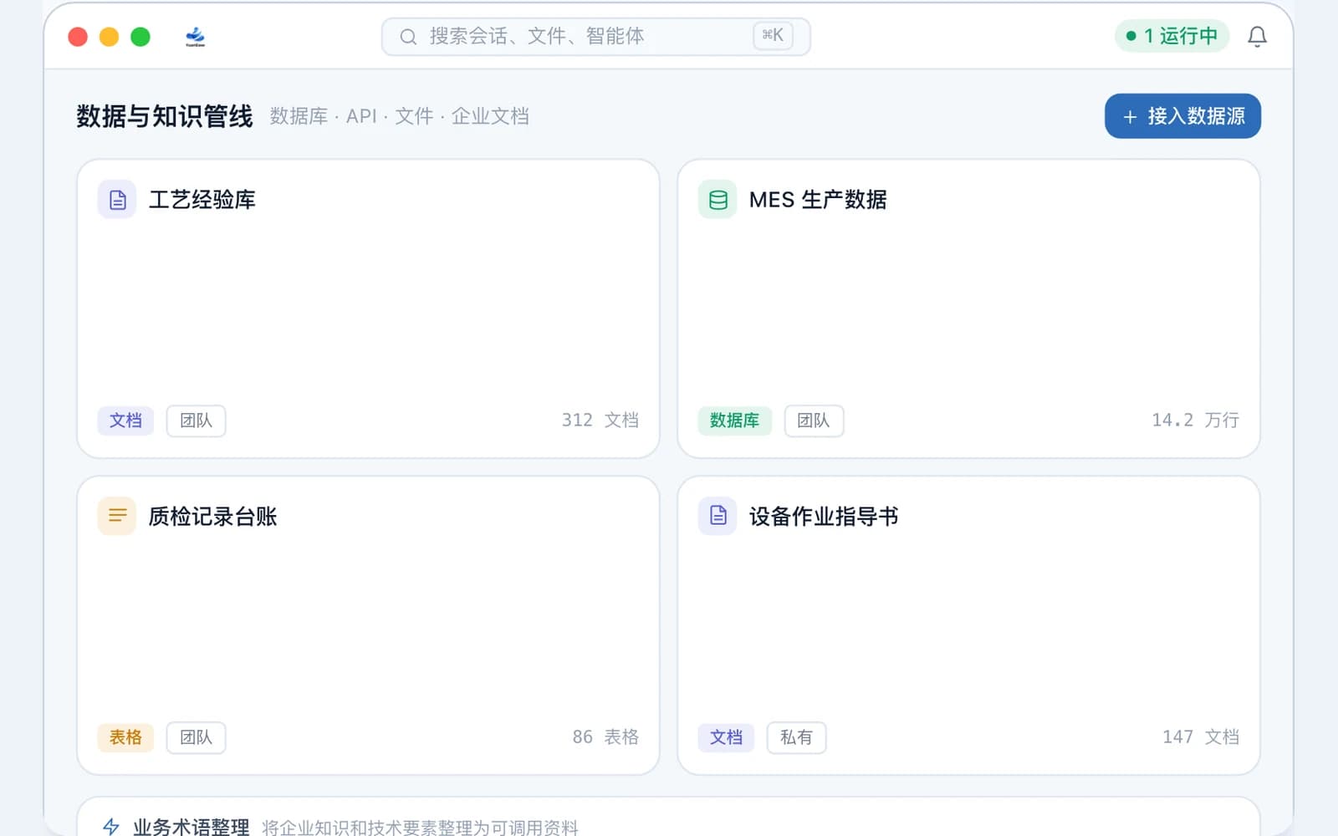Click the 团队 tag on MES 生产数据
The height and width of the screenshot is (836, 1338).
coord(814,421)
